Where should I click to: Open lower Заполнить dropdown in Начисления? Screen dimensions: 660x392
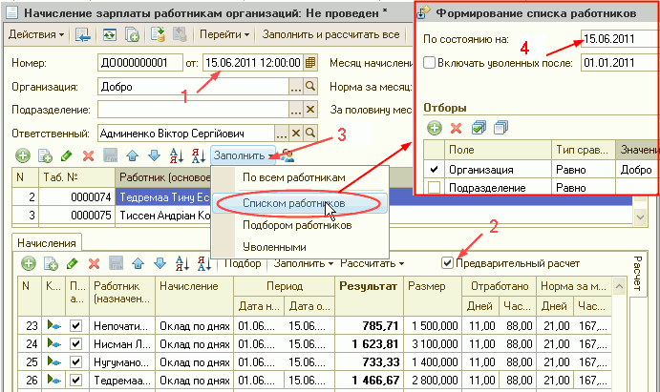[303, 263]
